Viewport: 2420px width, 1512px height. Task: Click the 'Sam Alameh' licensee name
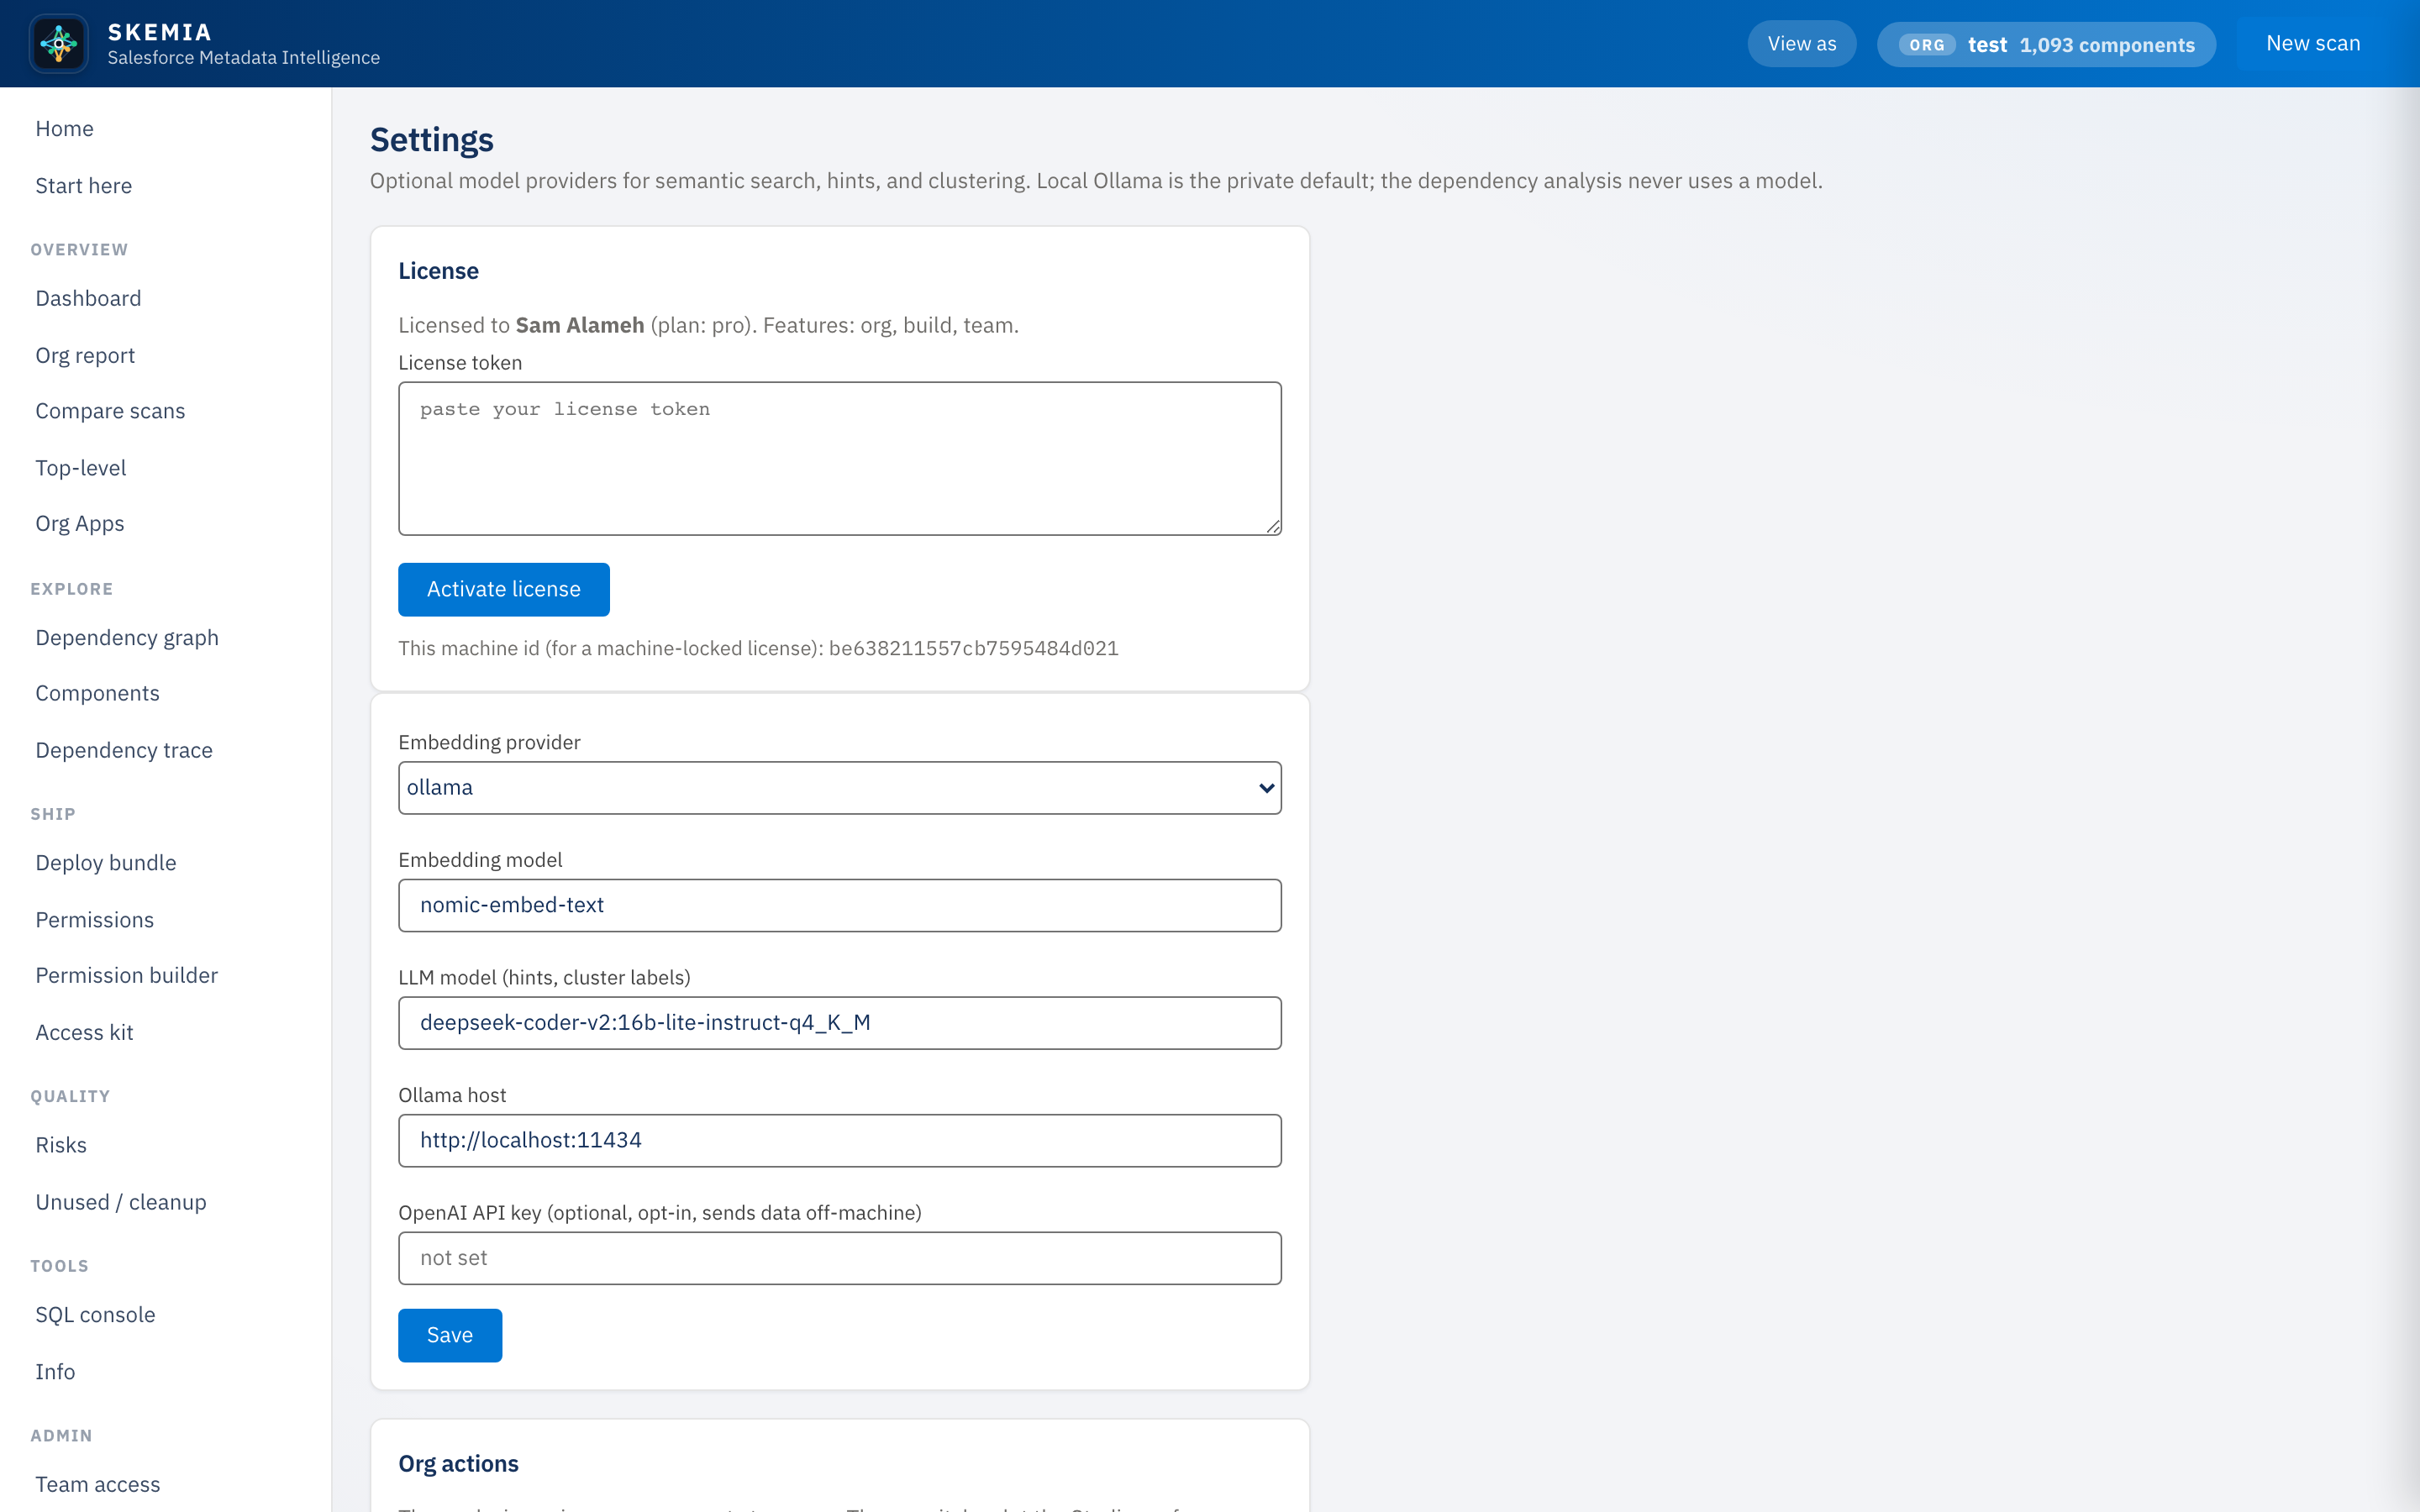[579, 326]
